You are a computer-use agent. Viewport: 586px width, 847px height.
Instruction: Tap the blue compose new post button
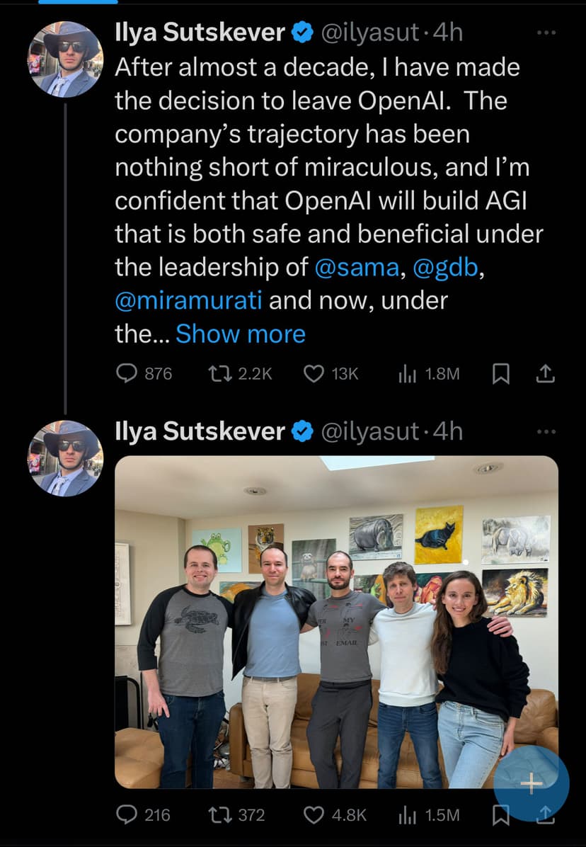click(531, 783)
